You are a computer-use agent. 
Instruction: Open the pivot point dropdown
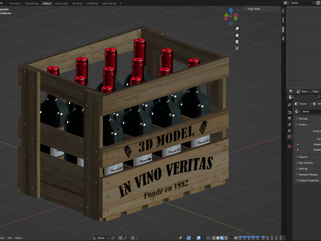click(114, 238)
